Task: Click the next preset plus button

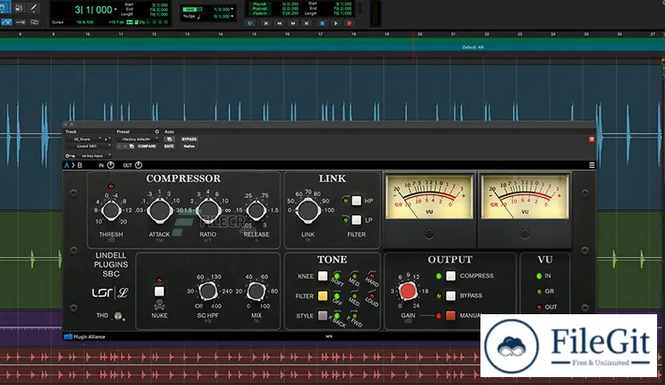Action: coord(126,146)
